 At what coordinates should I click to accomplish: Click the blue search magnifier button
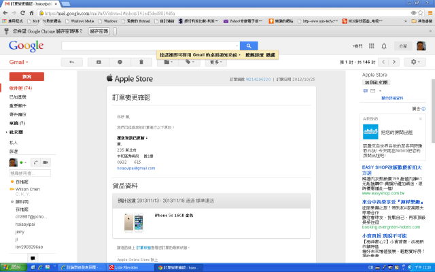pyautogui.click(x=249, y=46)
